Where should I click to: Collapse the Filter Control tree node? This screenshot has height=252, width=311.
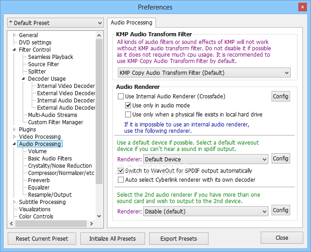click(x=14, y=49)
